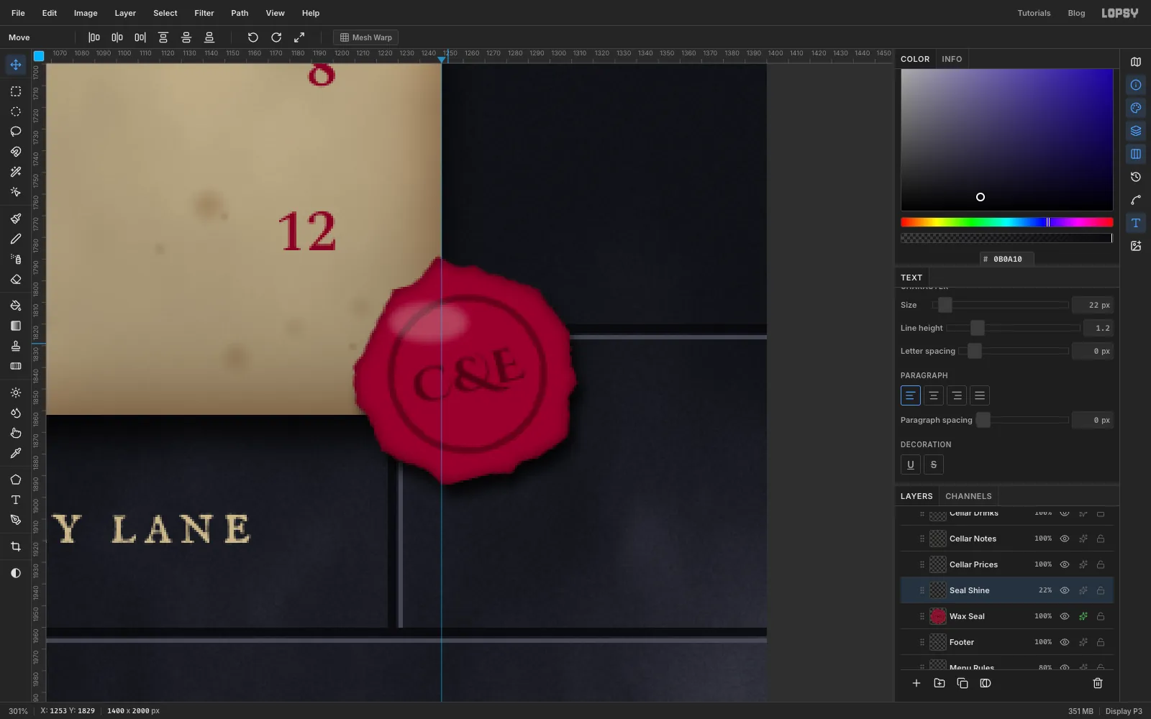Viewport: 1151px width, 719px height.
Task: Open the File menu
Action: pyautogui.click(x=18, y=13)
